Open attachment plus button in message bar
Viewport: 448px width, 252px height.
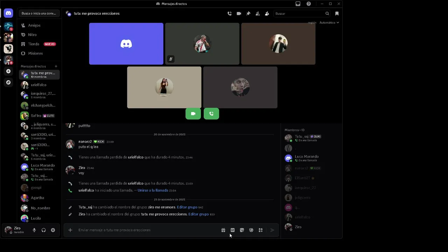[70, 230]
